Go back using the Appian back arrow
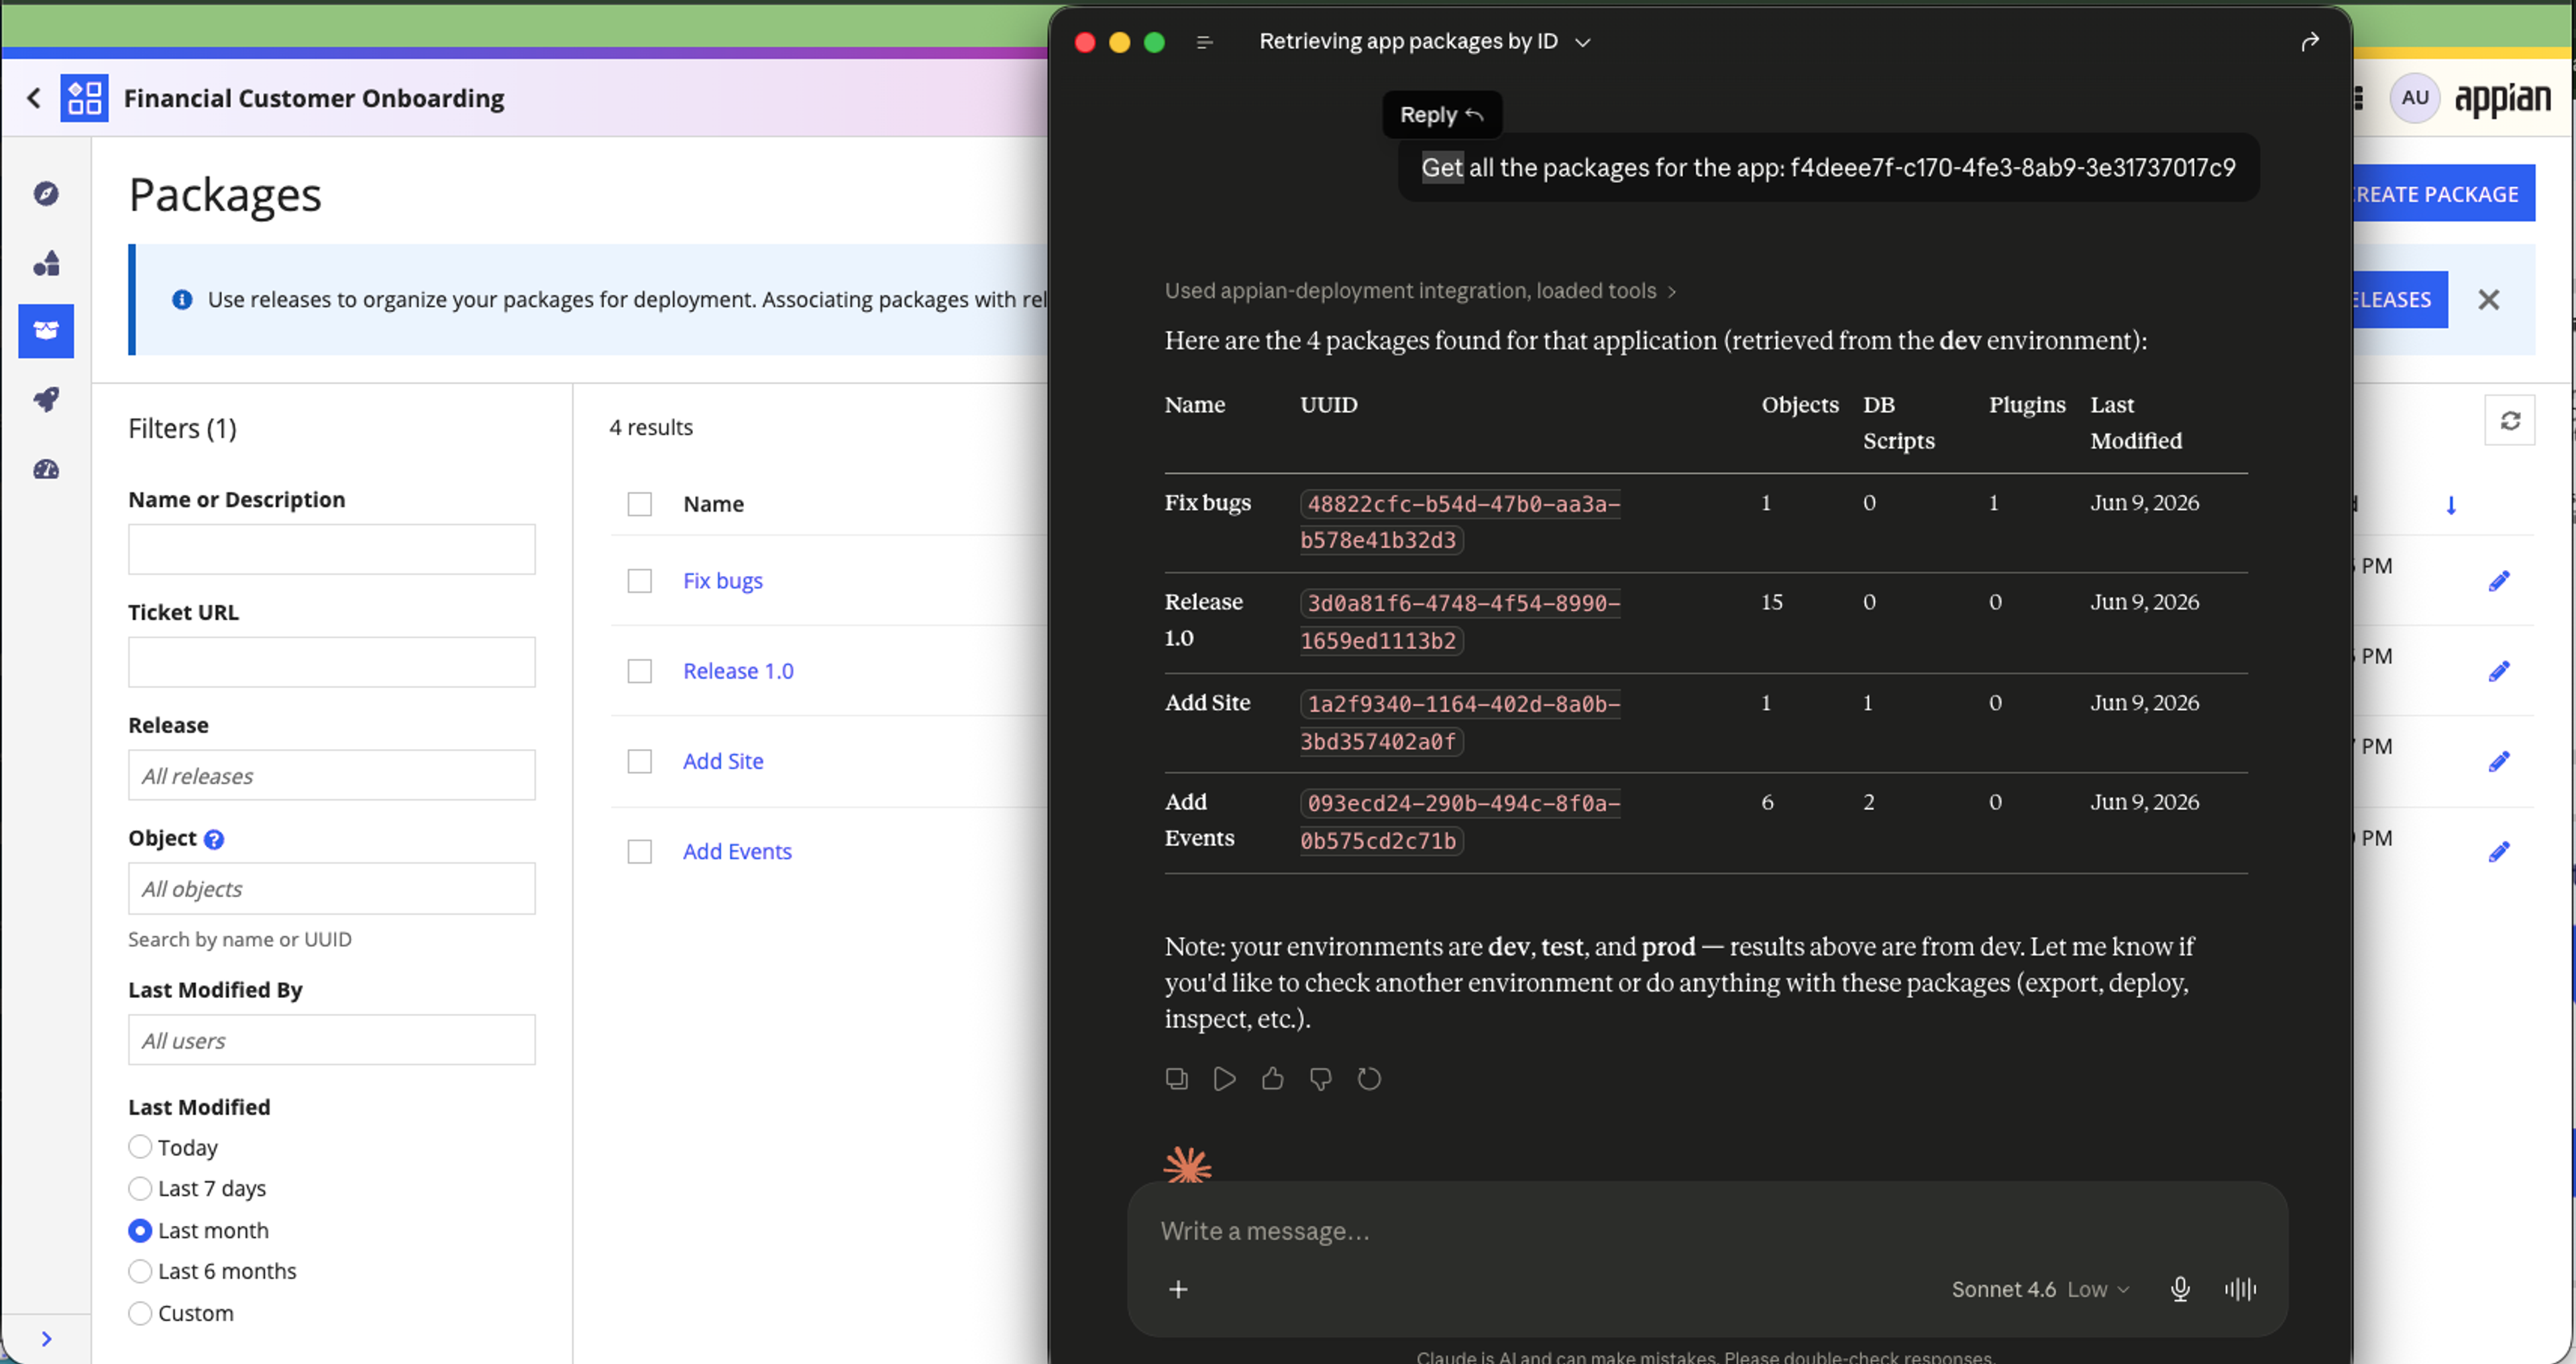This screenshot has width=2576, height=1364. pos(34,98)
